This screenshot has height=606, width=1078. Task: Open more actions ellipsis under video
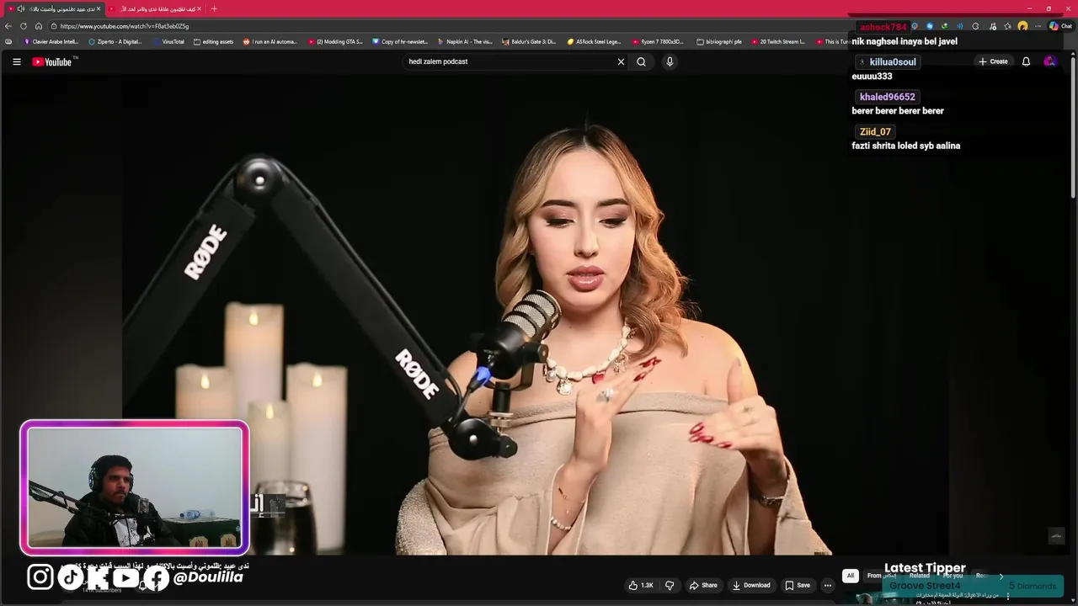click(x=828, y=585)
